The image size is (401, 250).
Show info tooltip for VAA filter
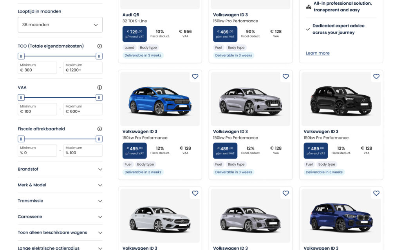click(99, 87)
